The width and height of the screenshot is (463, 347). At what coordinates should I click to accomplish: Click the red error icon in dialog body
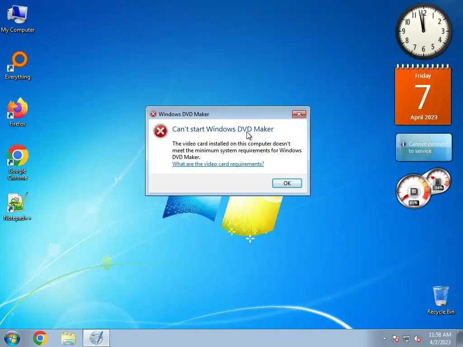161,131
